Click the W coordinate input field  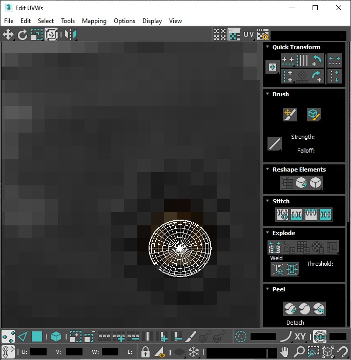(110, 352)
